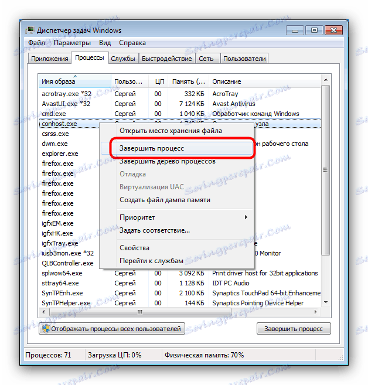Click Загрузка ЦП: 0% status entry
Screen dimensions: 368x385
[115, 355]
